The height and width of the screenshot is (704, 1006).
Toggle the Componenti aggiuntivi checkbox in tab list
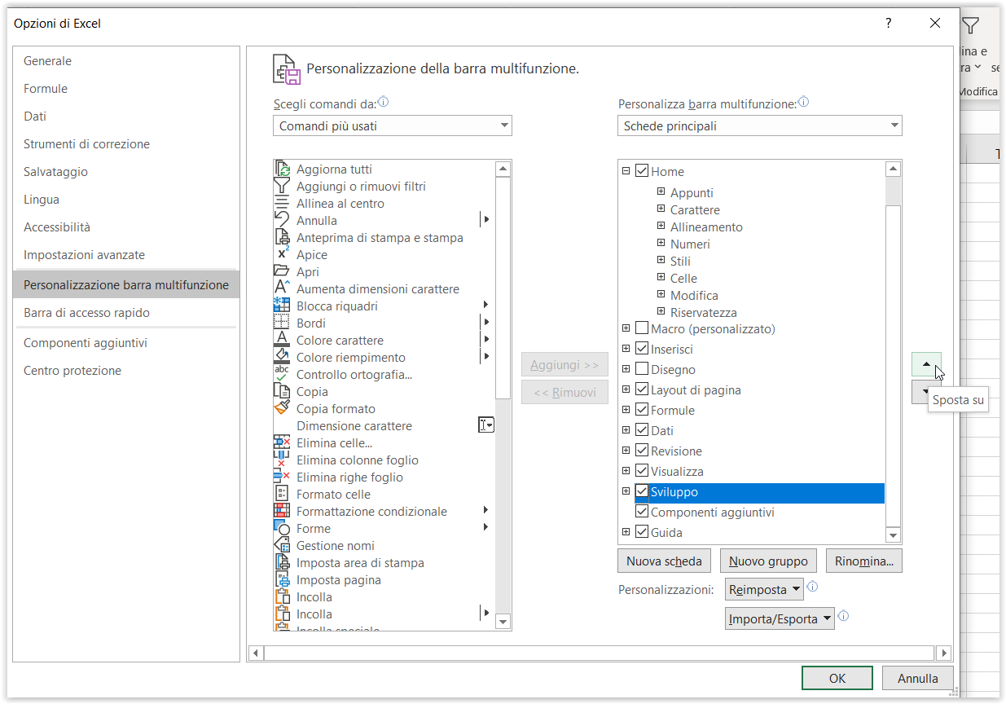pyautogui.click(x=642, y=512)
